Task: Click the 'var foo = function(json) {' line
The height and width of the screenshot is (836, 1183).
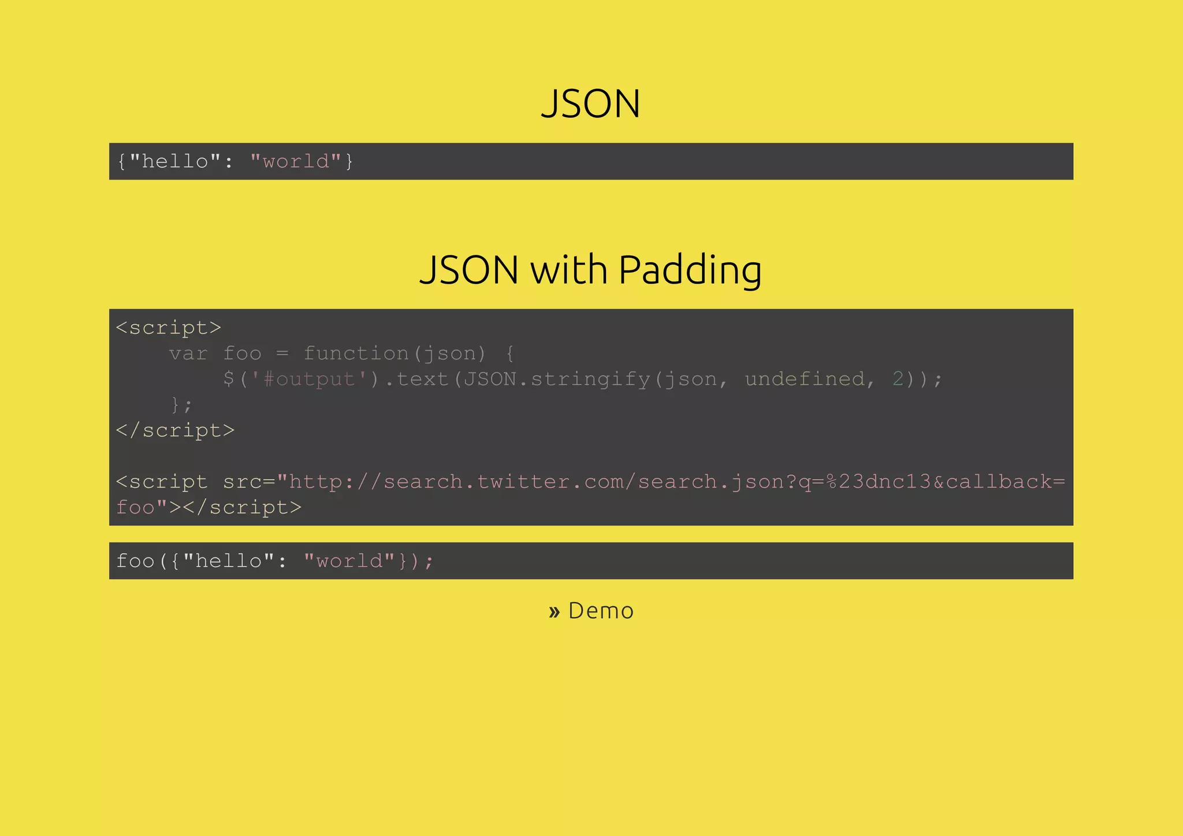Action: 341,353
